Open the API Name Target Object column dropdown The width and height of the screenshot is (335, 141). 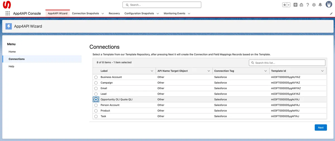click(x=209, y=71)
